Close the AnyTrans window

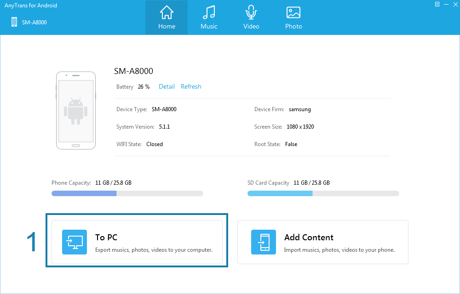pos(455,5)
